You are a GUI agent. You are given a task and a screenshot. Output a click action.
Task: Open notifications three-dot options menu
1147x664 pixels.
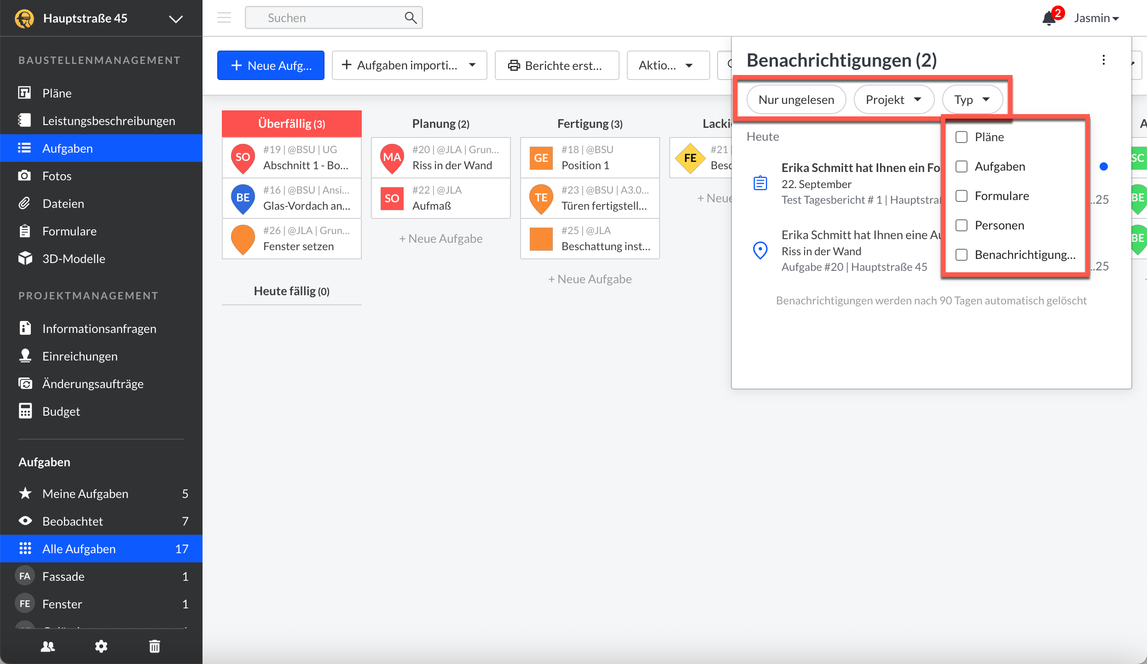[1103, 60]
